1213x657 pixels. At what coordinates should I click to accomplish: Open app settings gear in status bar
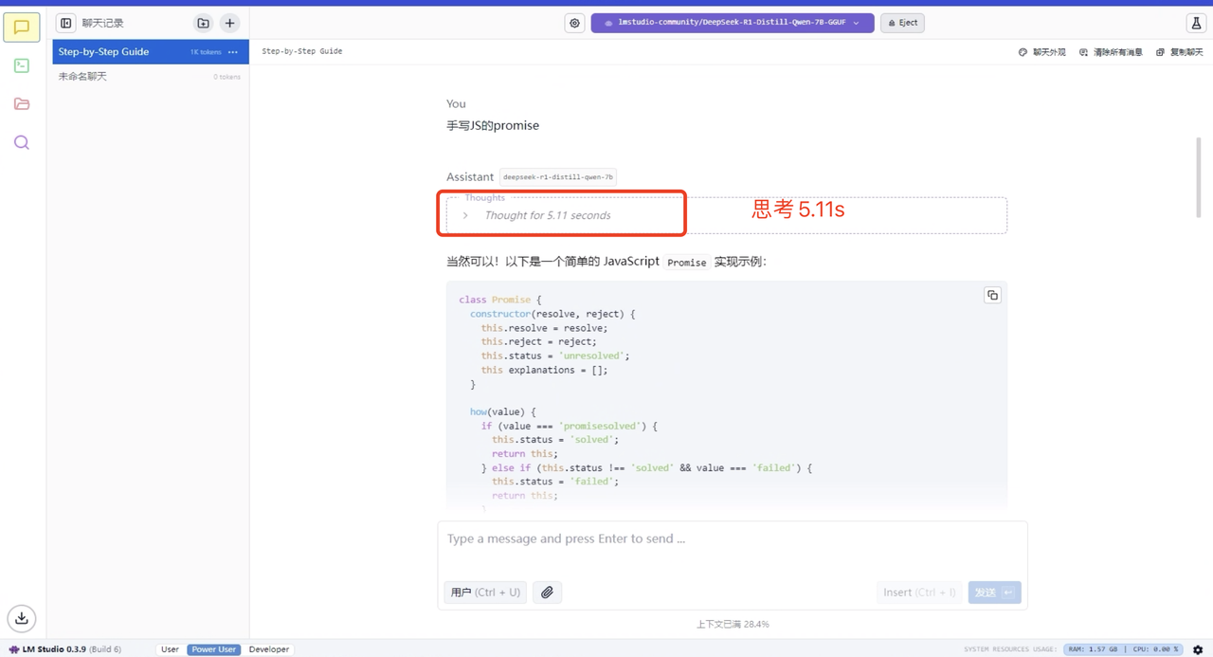pos(1198,649)
